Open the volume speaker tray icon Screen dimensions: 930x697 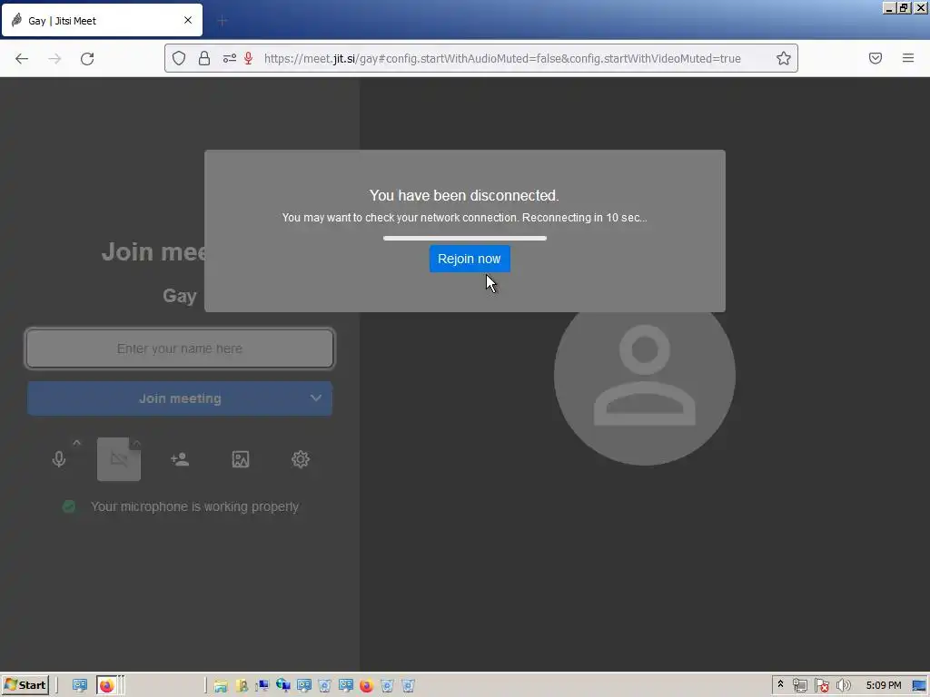(843, 686)
